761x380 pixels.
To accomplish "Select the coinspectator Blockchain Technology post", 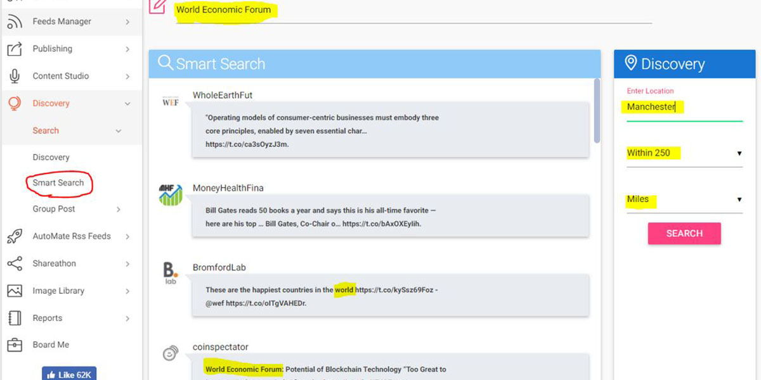I will [391, 367].
